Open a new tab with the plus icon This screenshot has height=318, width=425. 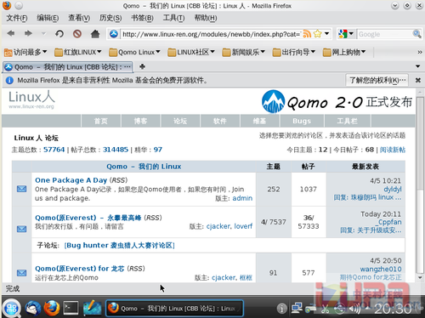142,66
